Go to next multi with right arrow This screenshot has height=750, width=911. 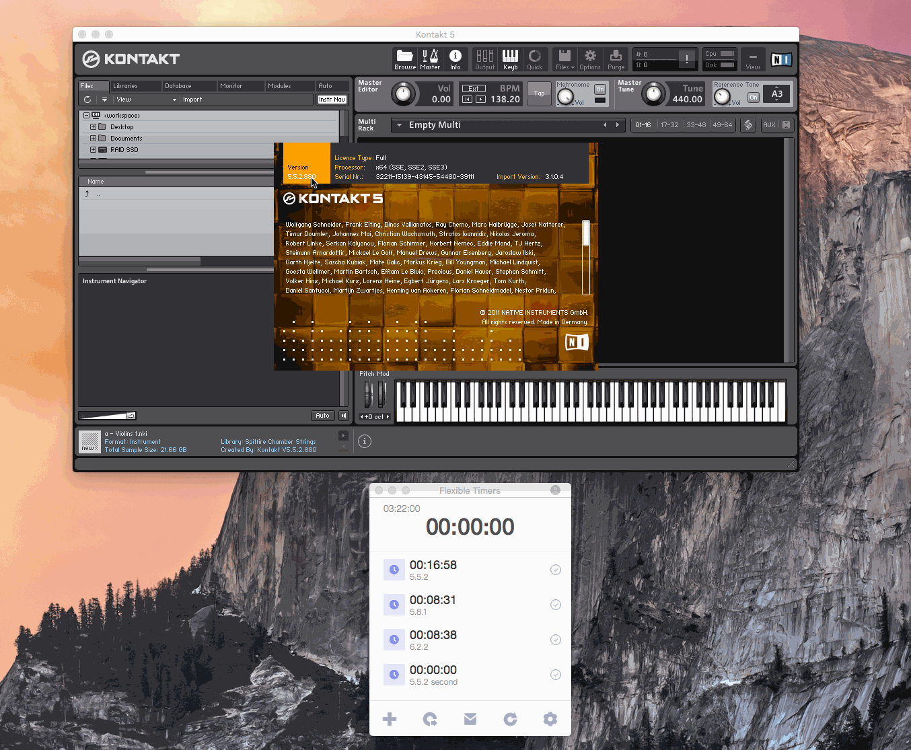pos(617,125)
